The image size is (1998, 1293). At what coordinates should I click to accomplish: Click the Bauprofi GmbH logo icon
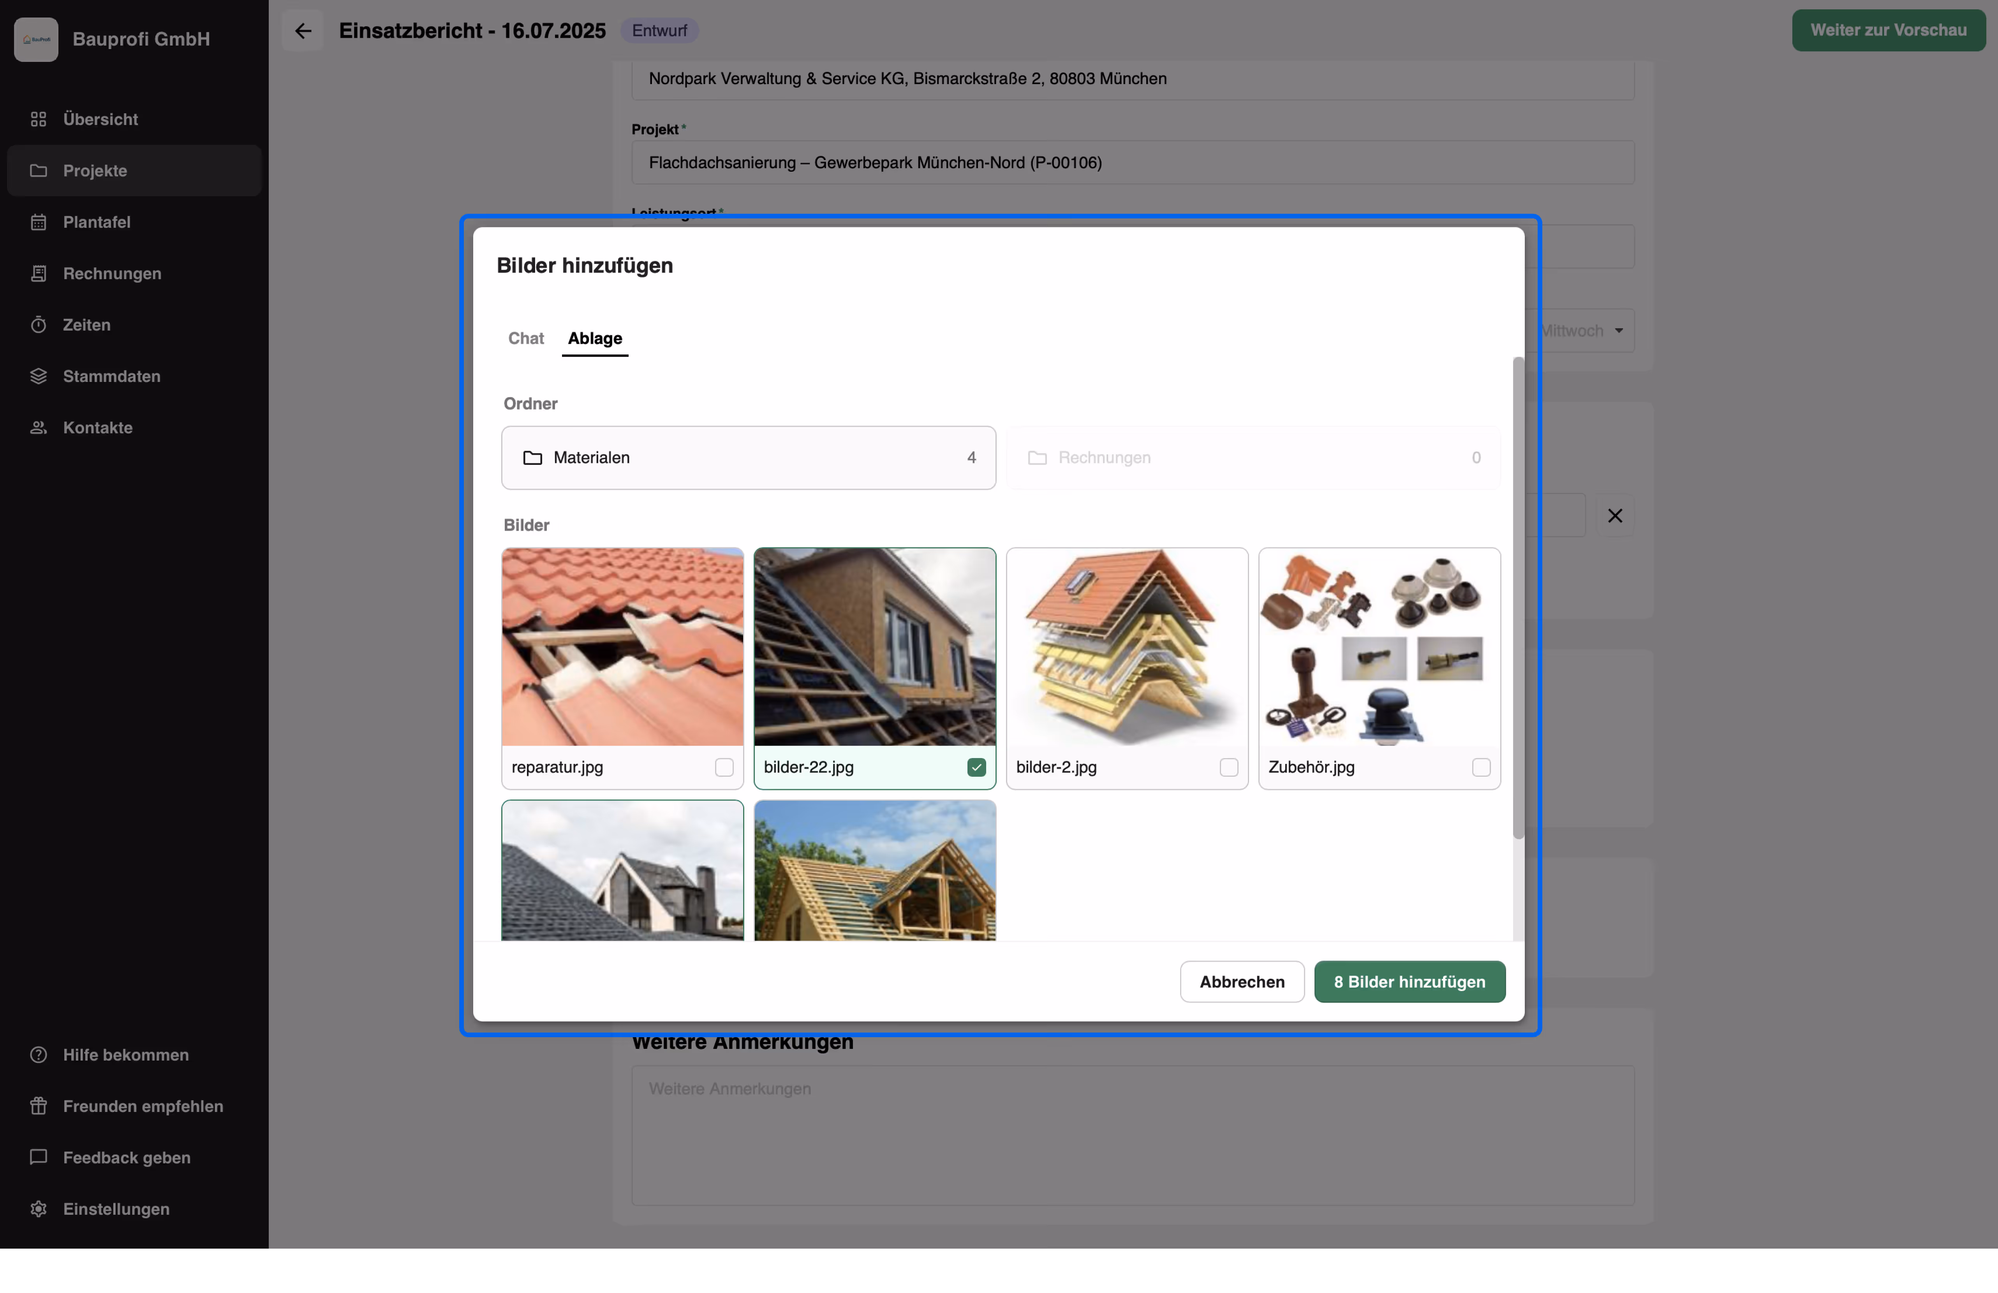tap(36, 39)
